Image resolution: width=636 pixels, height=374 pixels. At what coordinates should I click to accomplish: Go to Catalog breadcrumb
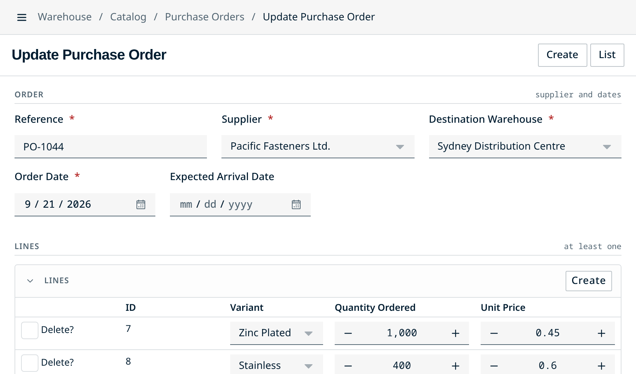(128, 17)
